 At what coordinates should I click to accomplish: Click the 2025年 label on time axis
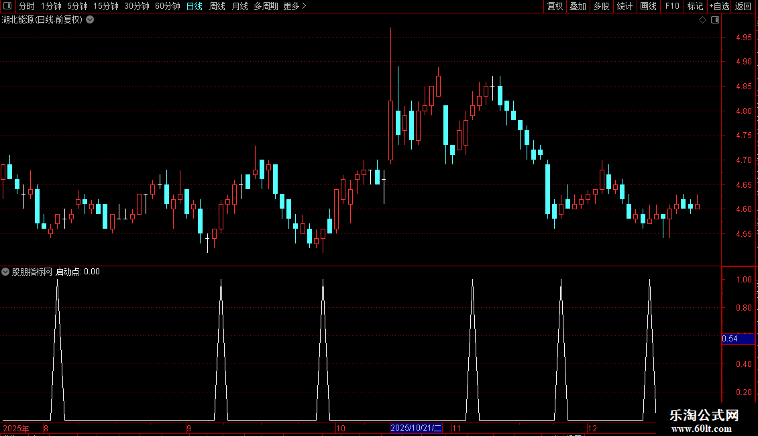tap(16, 428)
